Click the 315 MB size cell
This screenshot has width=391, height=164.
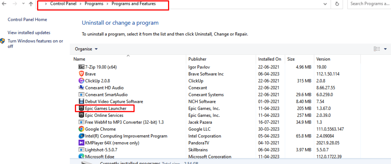pyautogui.click(x=304, y=81)
